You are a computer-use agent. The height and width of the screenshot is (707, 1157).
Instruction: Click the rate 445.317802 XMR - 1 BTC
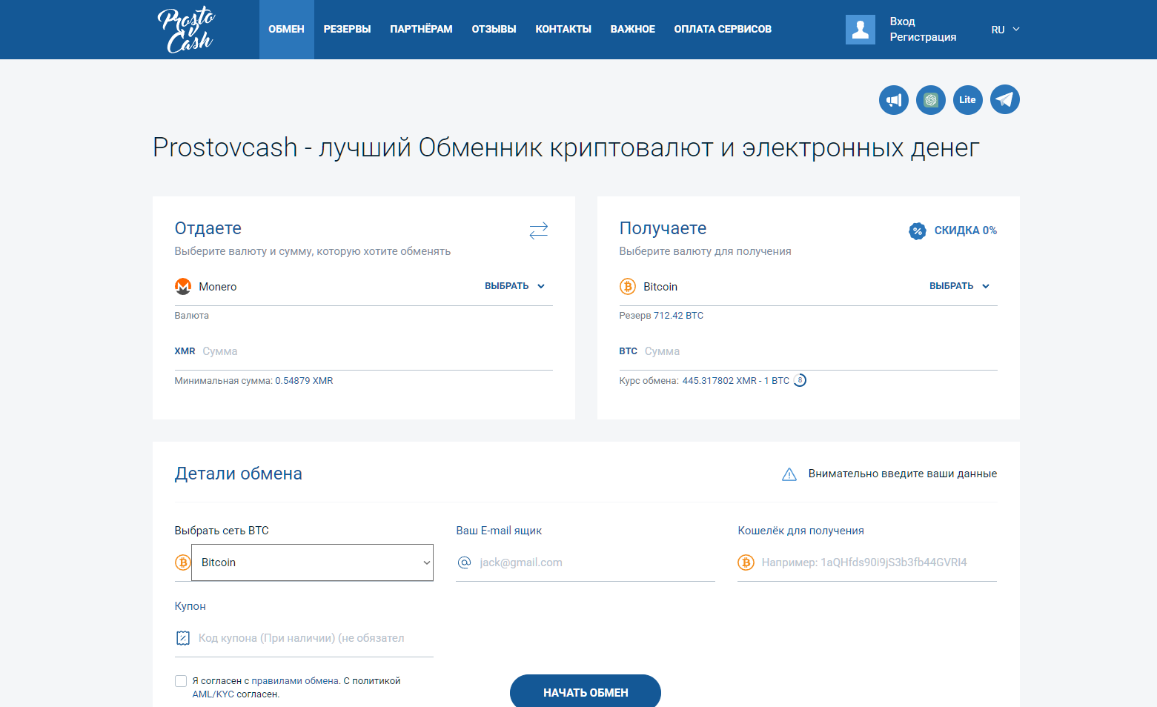click(x=736, y=381)
